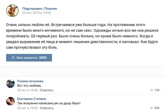Open Полина Асоскова's profile name link

[30, 81]
